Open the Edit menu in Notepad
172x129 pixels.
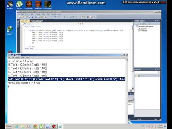pyautogui.click(x=13, y=57)
